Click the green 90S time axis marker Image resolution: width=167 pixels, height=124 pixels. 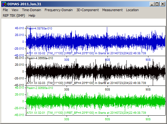coord(148,119)
